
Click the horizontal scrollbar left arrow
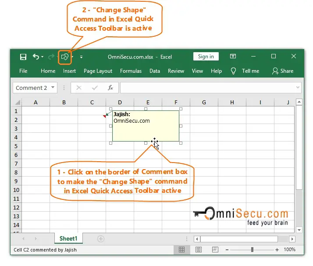(197, 239)
